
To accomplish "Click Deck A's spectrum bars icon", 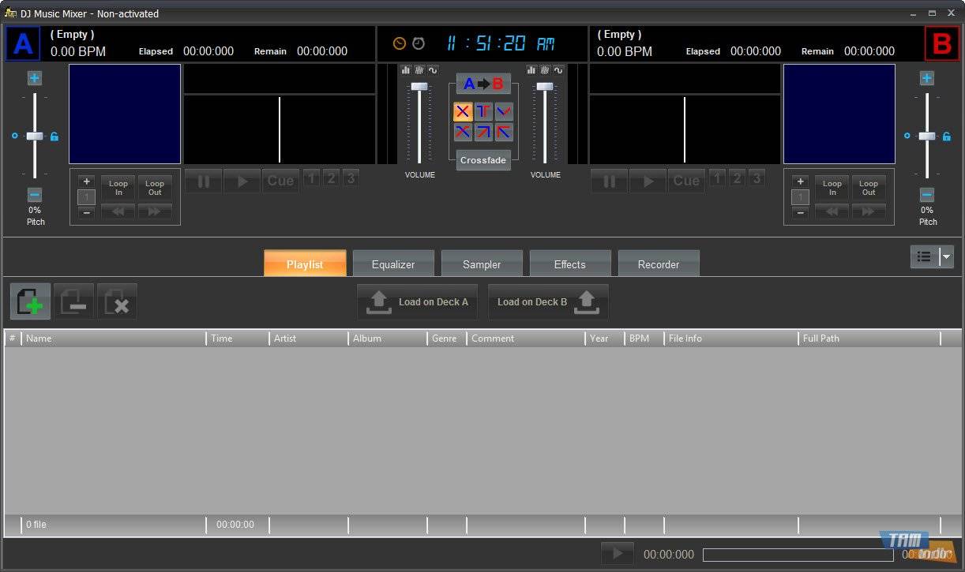I will tap(406, 70).
